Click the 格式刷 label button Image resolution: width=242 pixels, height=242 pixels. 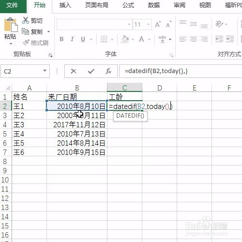click(40, 43)
